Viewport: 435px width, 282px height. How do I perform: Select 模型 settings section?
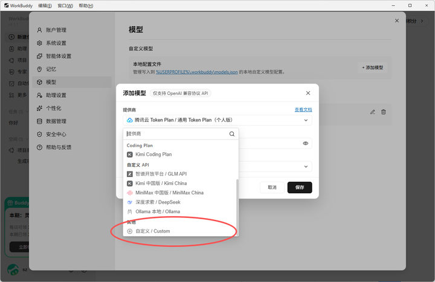tap(72, 82)
